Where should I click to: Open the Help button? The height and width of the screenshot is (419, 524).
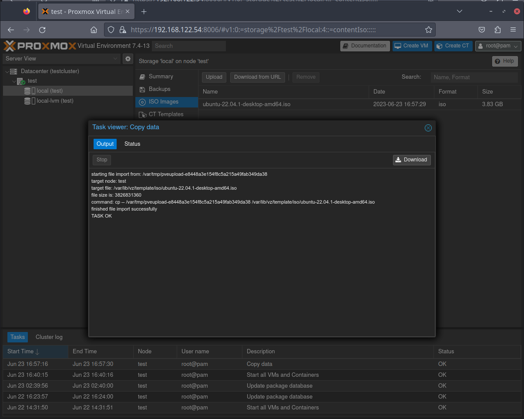coord(505,61)
